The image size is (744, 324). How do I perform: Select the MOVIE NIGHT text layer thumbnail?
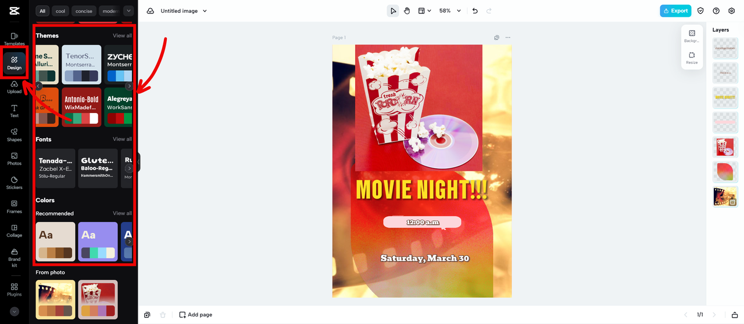(x=725, y=97)
